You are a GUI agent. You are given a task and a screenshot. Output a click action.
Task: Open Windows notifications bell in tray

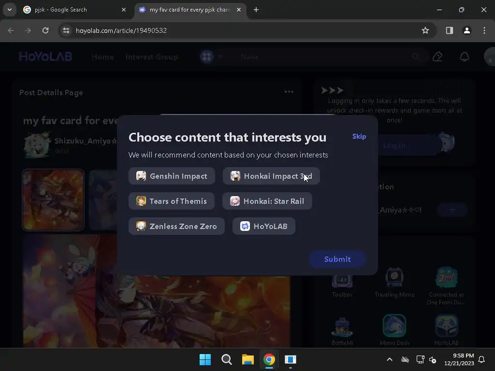(481, 359)
